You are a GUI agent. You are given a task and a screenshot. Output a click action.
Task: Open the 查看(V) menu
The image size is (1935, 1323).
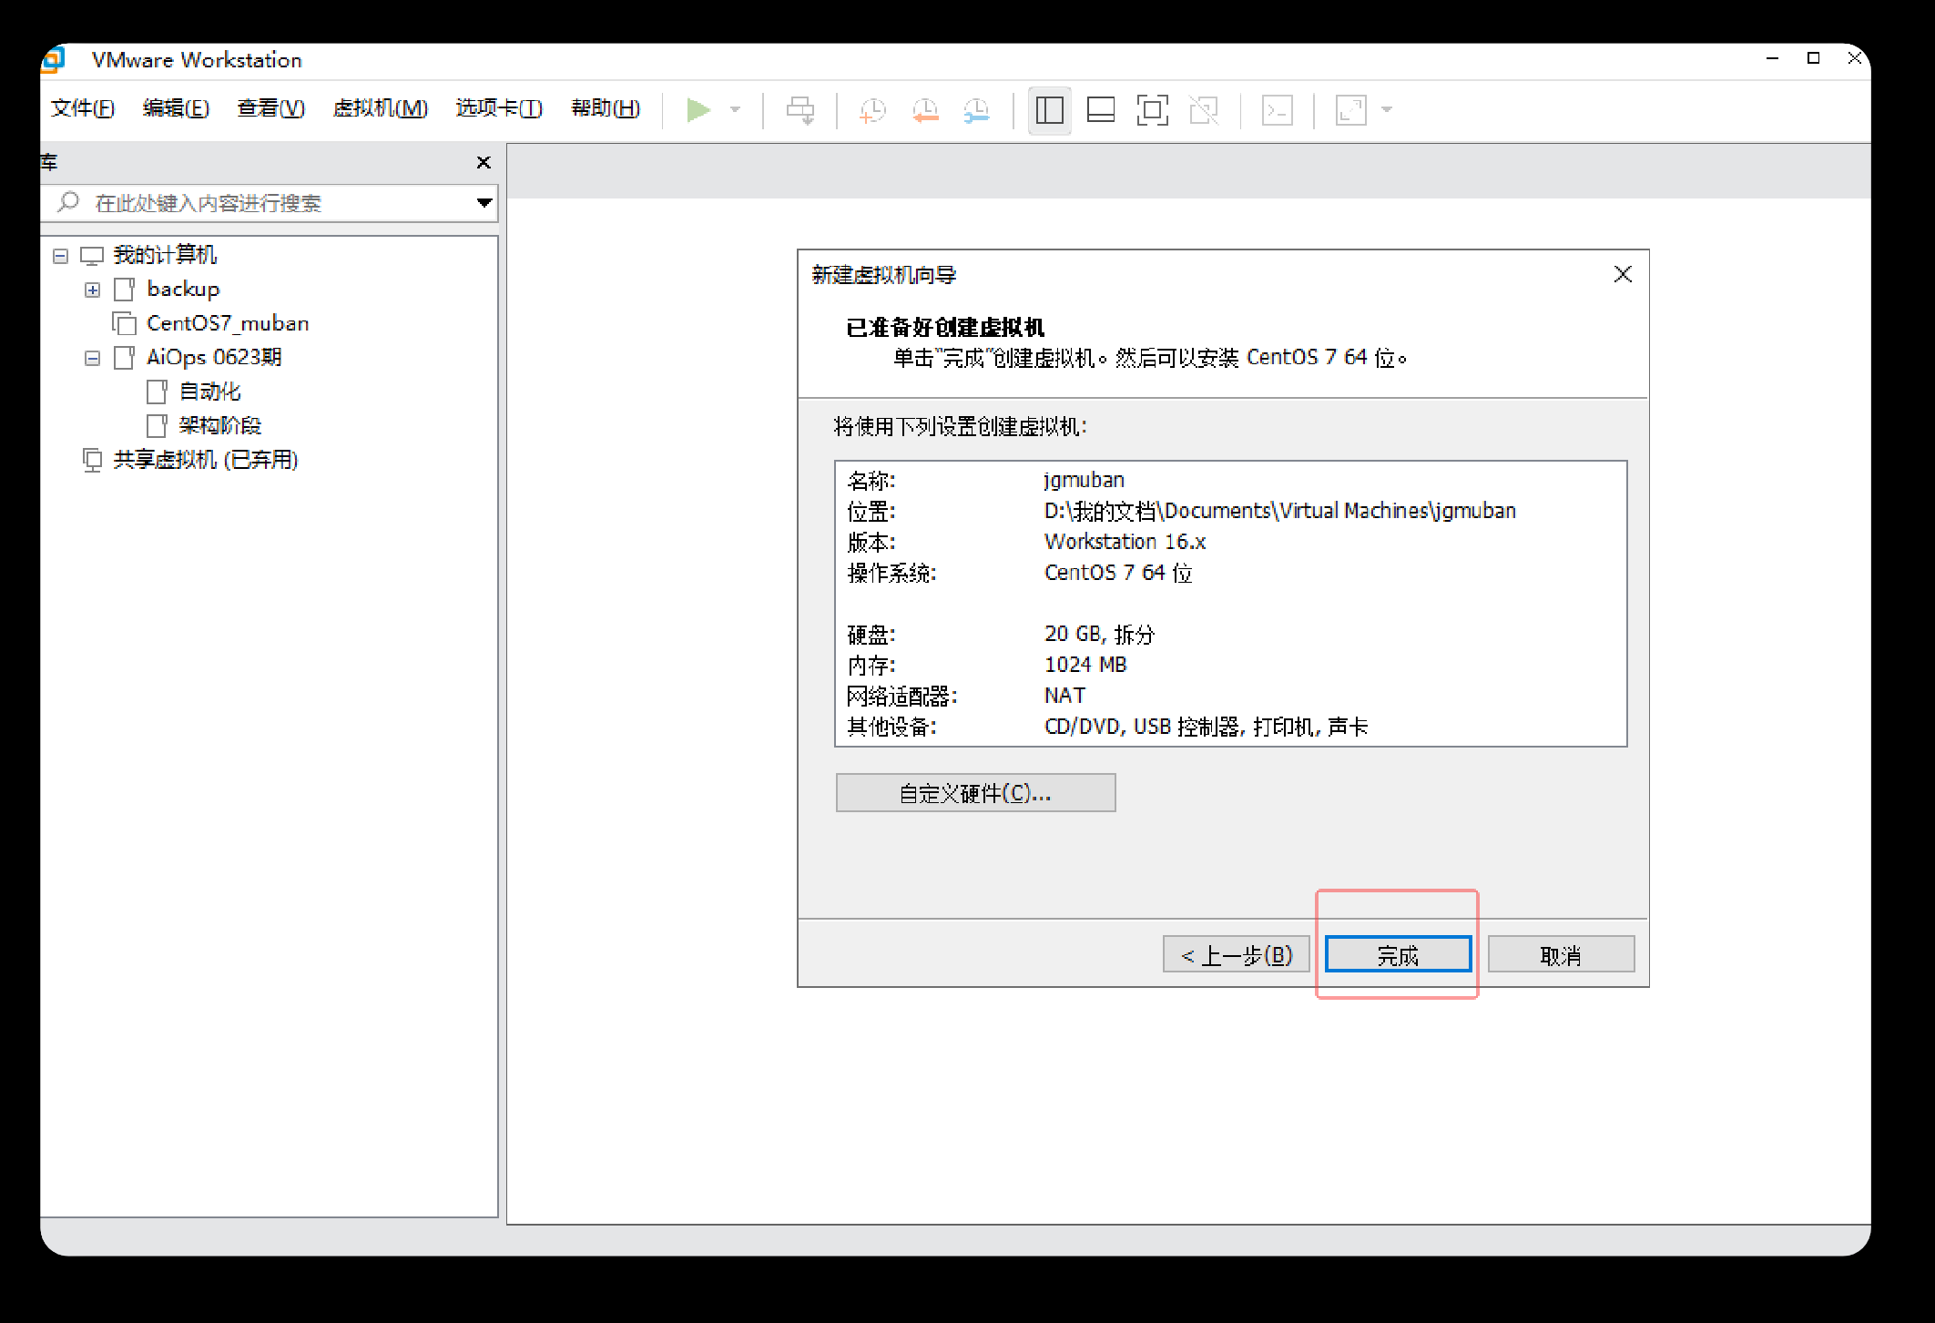pos(270,108)
